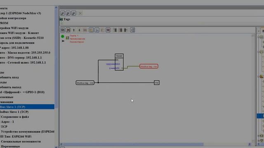This screenshot has height=148, width=264.
Task: Click the eye-shaped view icon in board toolbar
Action: (x=108, y=30)
